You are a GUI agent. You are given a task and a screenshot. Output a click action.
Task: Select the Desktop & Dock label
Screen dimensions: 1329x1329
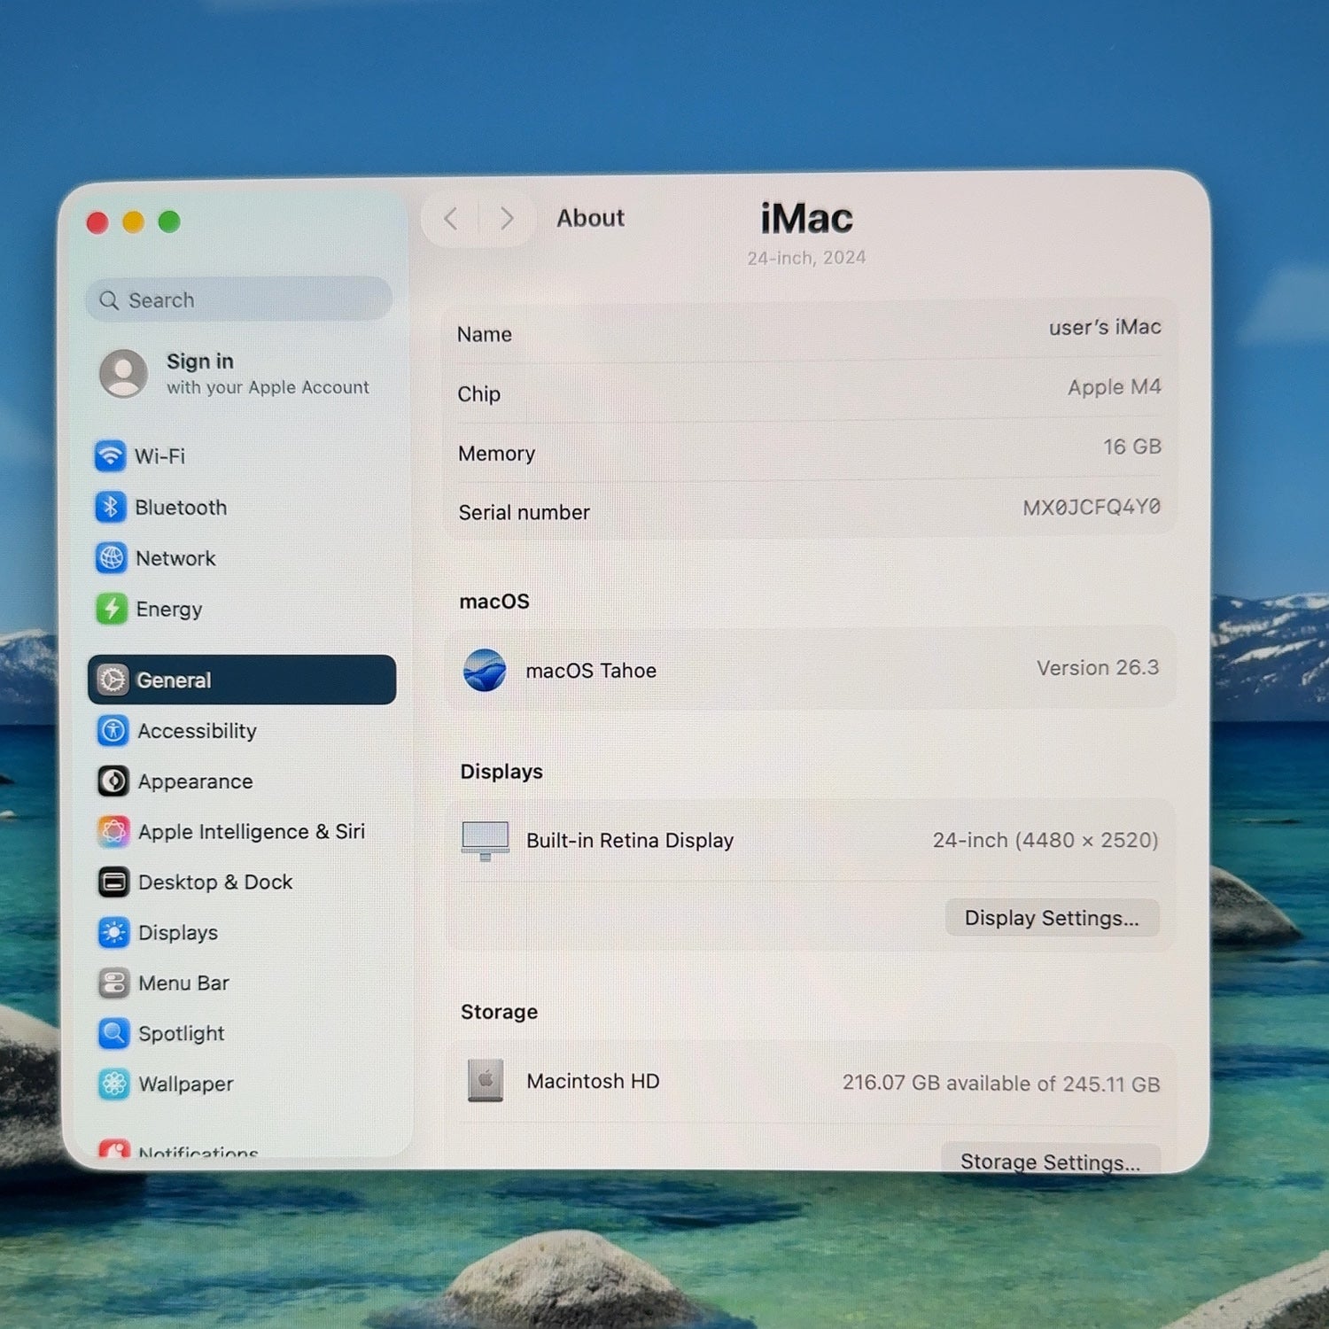coord(215,882)
